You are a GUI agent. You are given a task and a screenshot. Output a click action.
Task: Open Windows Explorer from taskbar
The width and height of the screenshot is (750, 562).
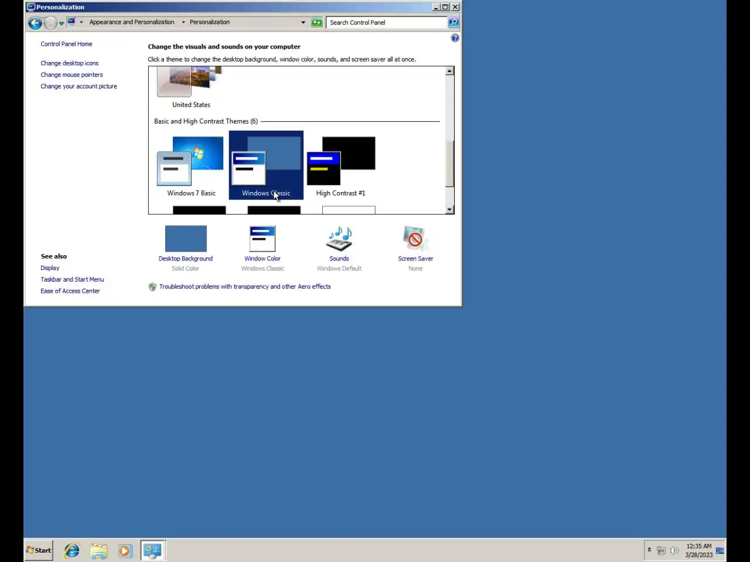99,550
